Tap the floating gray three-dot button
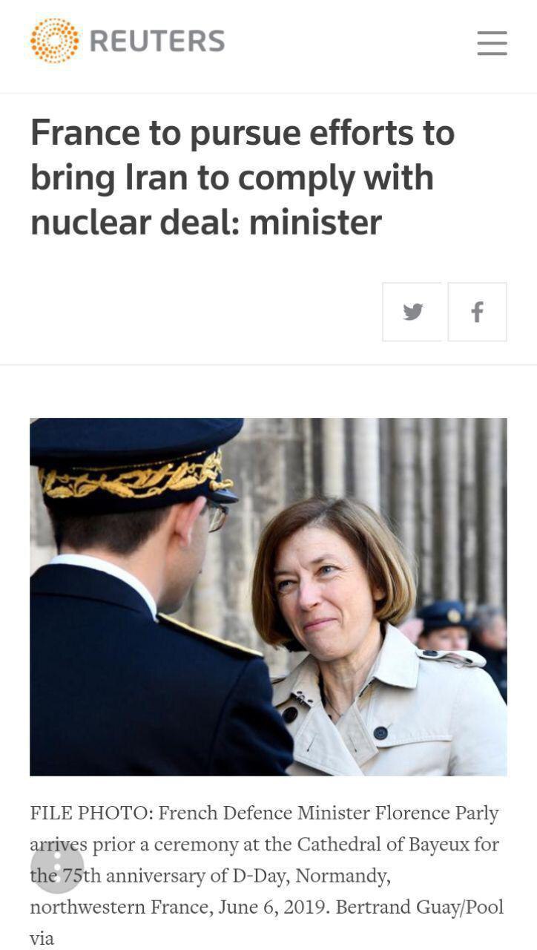The image size is (537, 950). [57, 867]
